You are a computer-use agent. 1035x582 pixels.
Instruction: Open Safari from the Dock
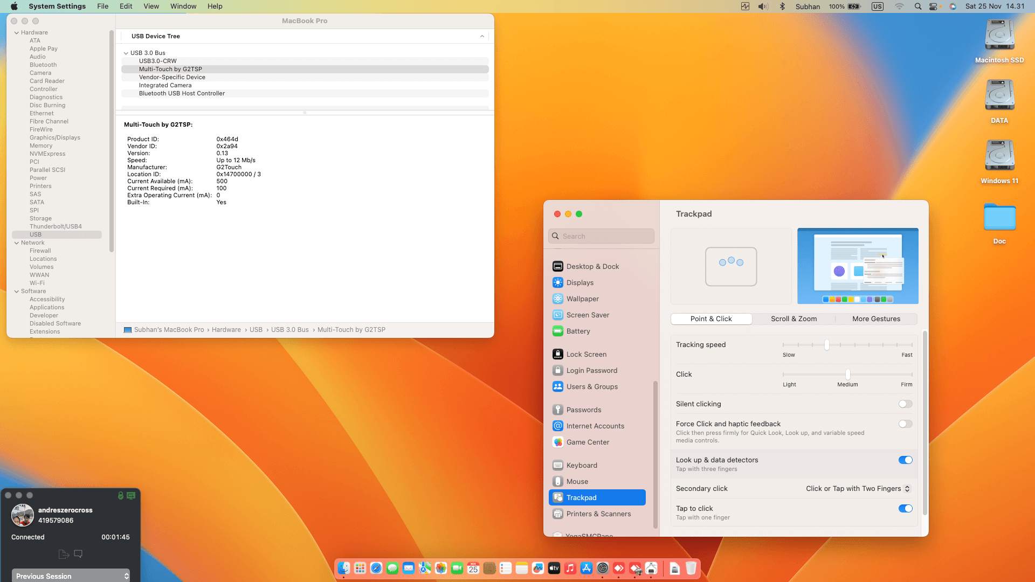[x=376, y=568]
